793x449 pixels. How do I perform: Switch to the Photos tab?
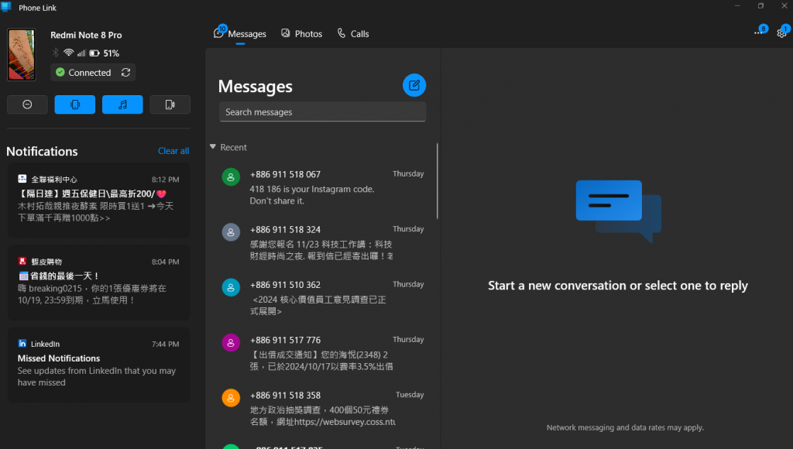[x=302, y=34]
